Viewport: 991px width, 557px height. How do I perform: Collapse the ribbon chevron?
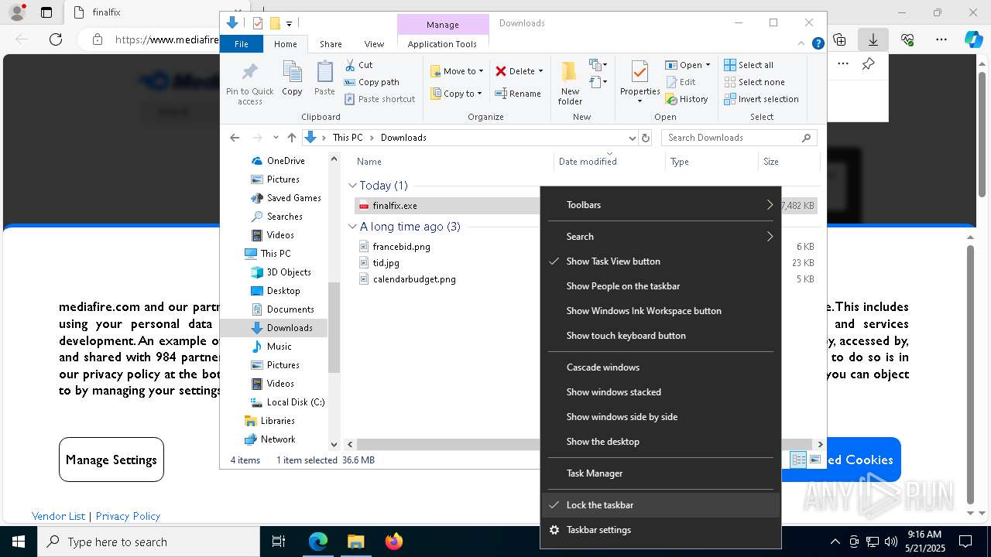(x=802, y=44)
